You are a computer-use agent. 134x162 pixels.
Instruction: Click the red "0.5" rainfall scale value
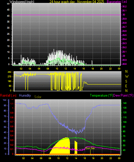12,131
